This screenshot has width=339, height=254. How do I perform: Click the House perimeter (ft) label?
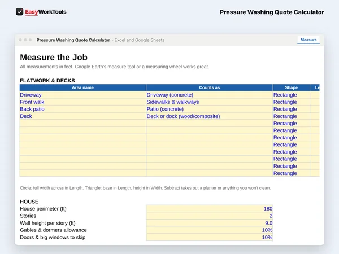tap(43, 209)
